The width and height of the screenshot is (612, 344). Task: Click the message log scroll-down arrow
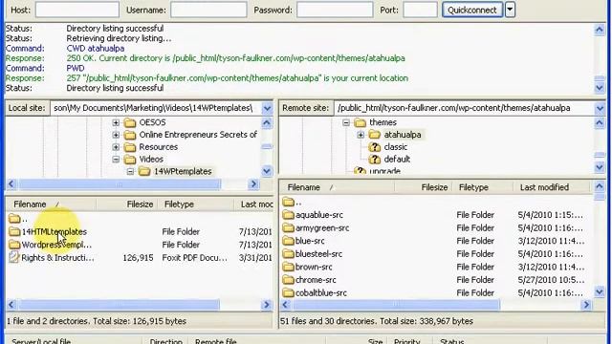(600, 88)
